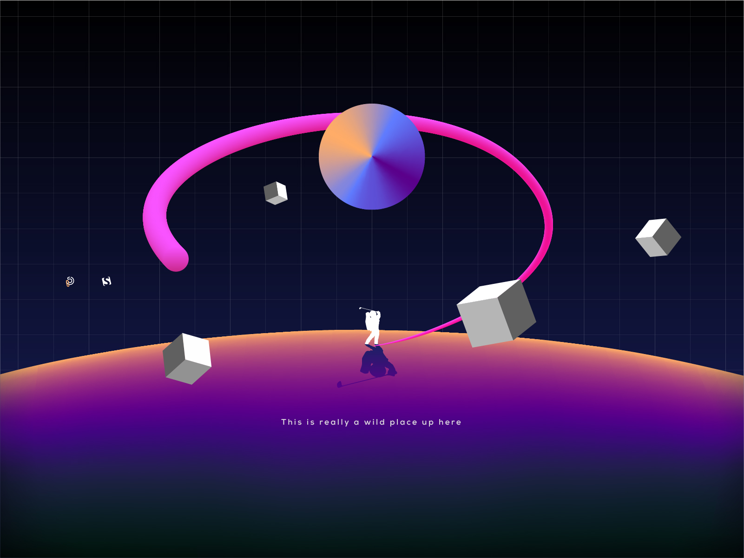Screen dimensions: 744x558
Task: Select the floating cube at far right
Action: (x=658, y=237)
